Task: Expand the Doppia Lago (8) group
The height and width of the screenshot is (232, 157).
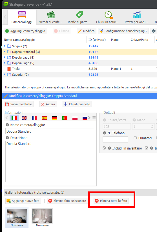Action: pyautogui.click(x=5, y=57)
